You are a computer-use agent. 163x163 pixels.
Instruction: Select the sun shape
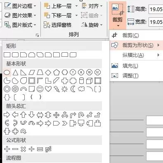coord(65,89)
